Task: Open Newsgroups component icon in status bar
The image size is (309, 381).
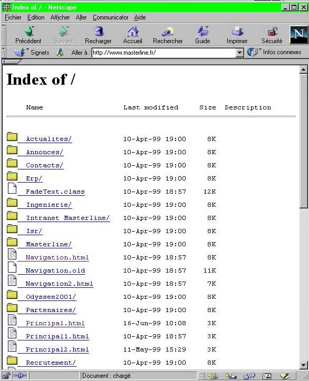Action: (x=248, y=376)
